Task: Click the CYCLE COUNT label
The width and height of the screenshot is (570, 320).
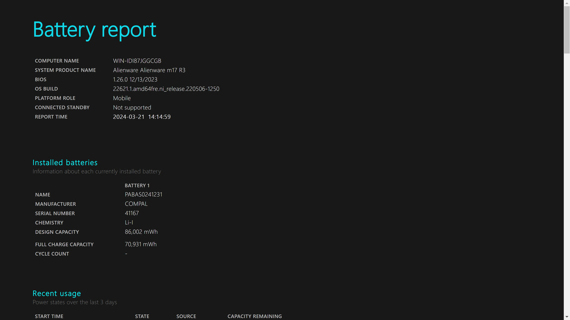Action: point(52,254)
